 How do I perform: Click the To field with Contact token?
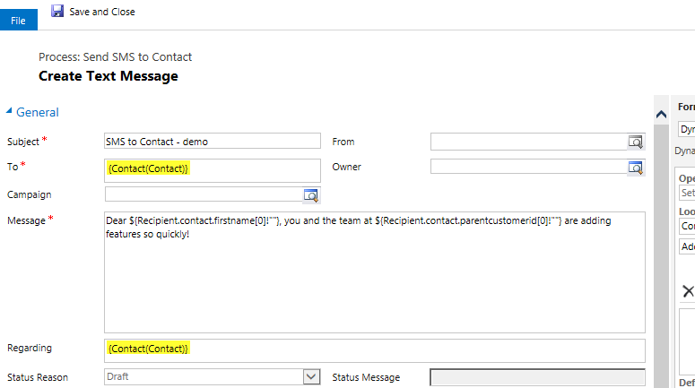pos(212,169)
